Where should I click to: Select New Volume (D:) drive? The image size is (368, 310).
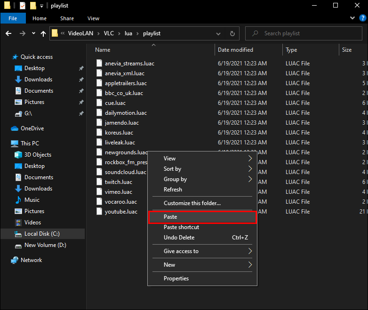pyautogui.click(x=44, y=245)
